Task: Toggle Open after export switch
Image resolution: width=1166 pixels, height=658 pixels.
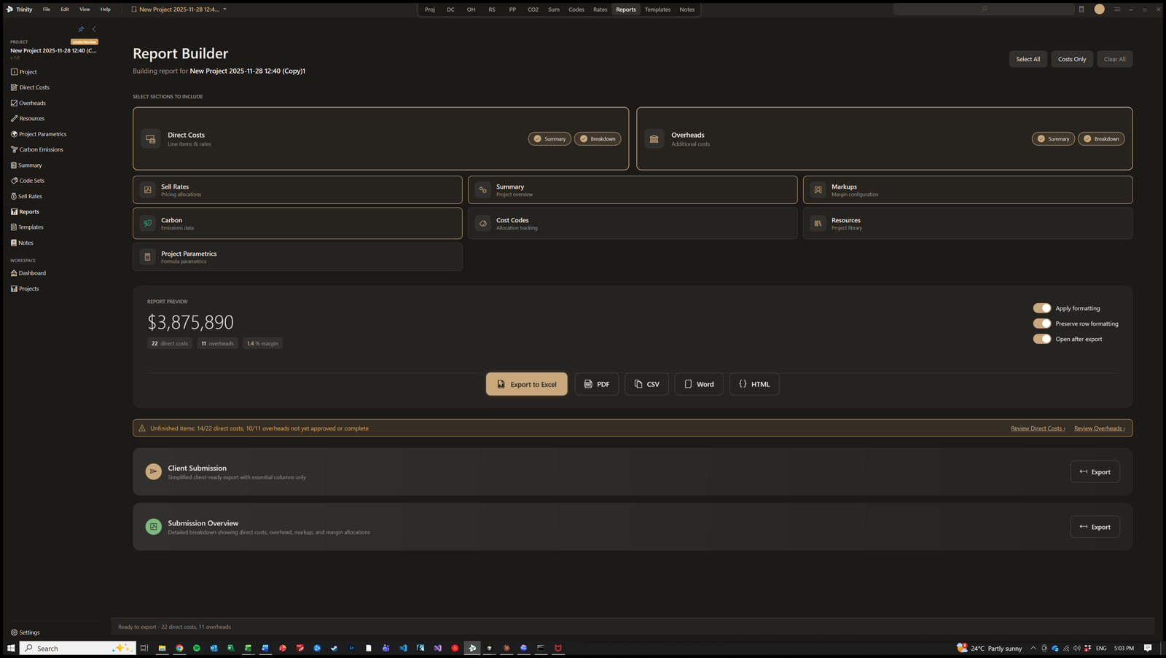Action: (x=1042, y=339)
